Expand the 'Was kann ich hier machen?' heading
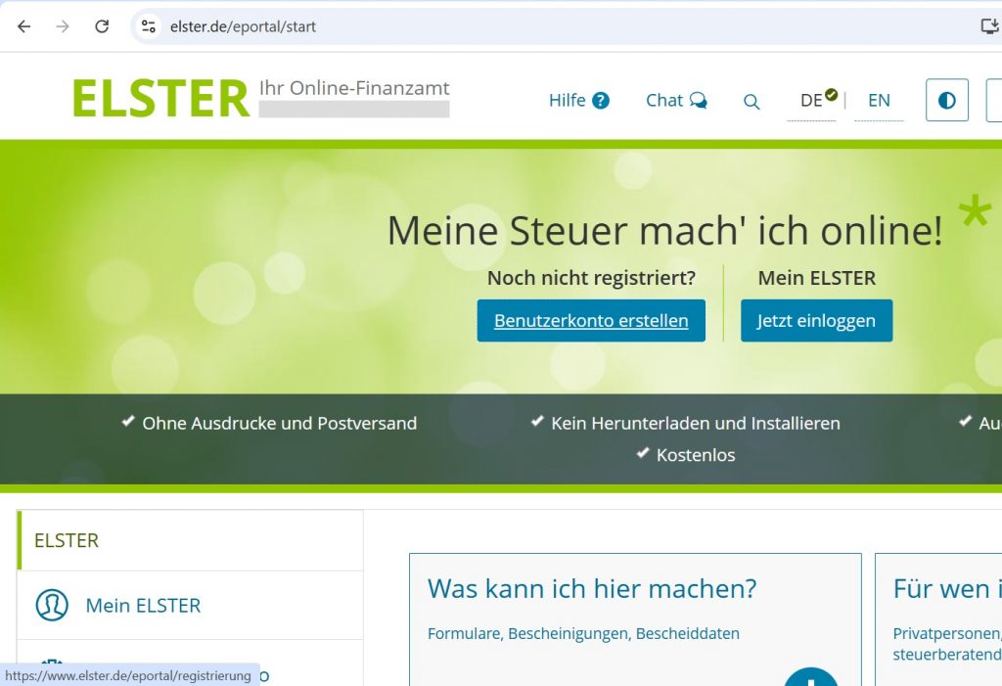 coord(591,589)
